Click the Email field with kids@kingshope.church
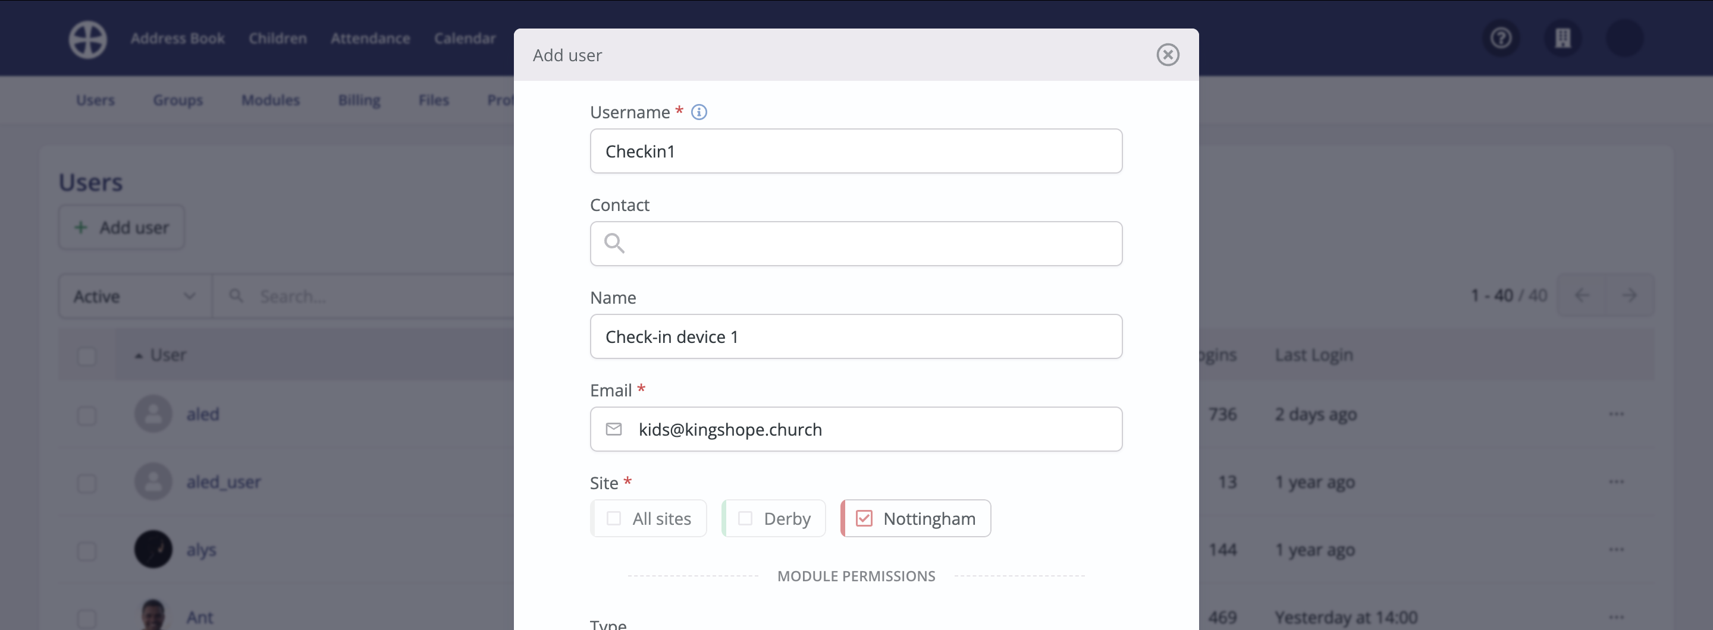The width and height of the screenshot is (1713, 630). (x=856, y=429)
